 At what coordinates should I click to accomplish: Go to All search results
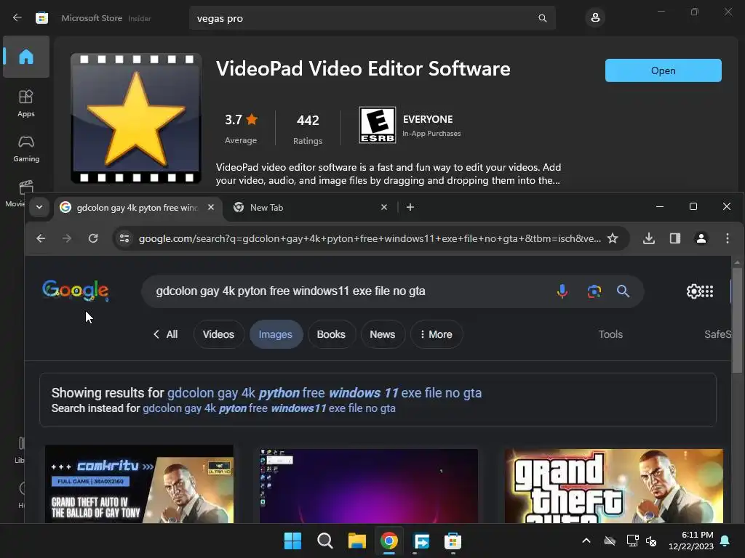pos(165,334)
